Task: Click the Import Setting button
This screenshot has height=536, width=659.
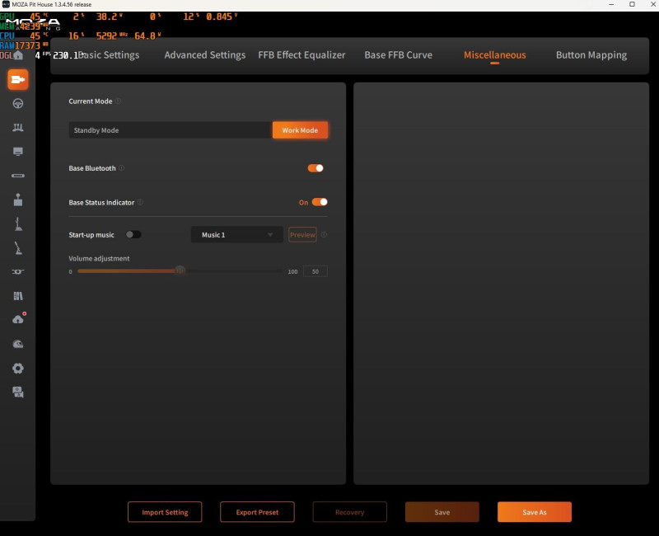Action: 165,512
